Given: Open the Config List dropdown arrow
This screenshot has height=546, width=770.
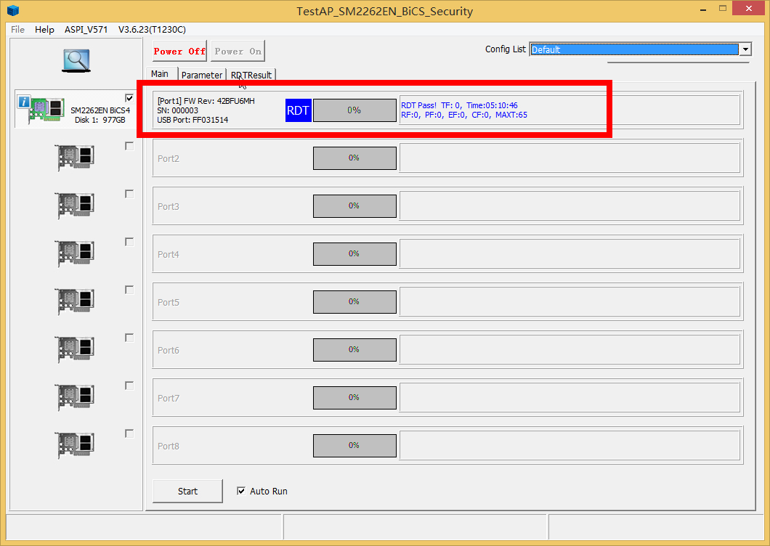Looking at the screenshot, I should [745, 49].
